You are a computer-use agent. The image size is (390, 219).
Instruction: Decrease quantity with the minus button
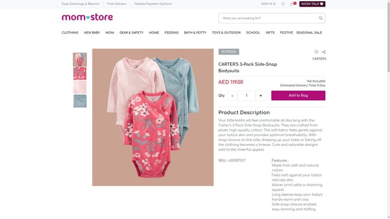pos(232,95)
